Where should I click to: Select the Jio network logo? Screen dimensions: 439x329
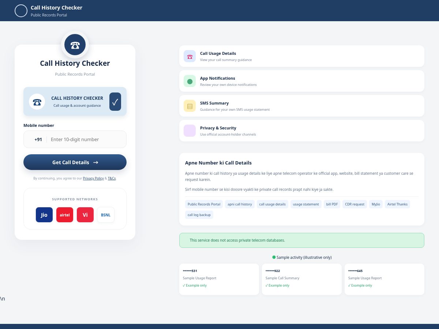click(x=44, y=215)
